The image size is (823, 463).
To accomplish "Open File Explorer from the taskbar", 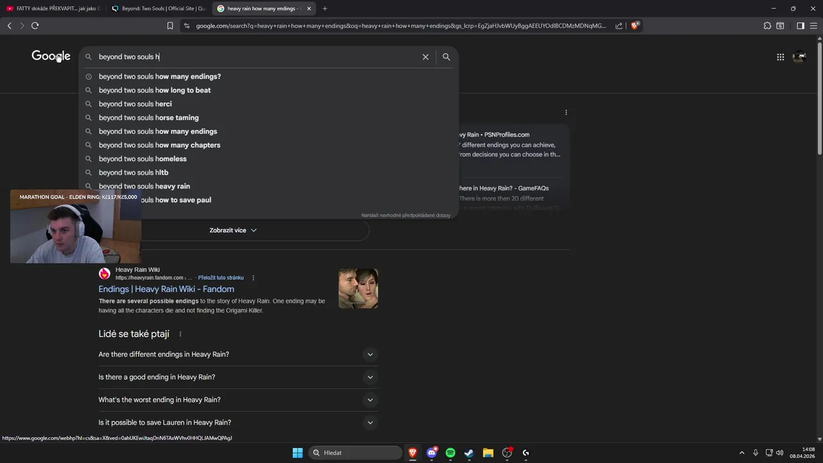I will [x=488, y=453].
